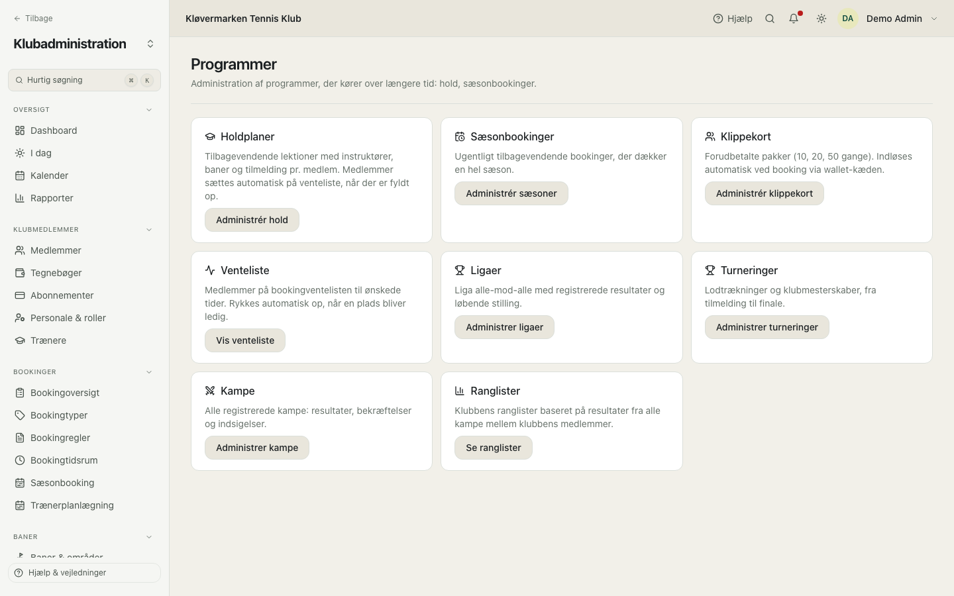Click the Bookingregler document icon
954x596 pixels.
[20, 438]
